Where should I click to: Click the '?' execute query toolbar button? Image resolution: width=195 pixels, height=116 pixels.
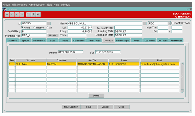[33, 14]
